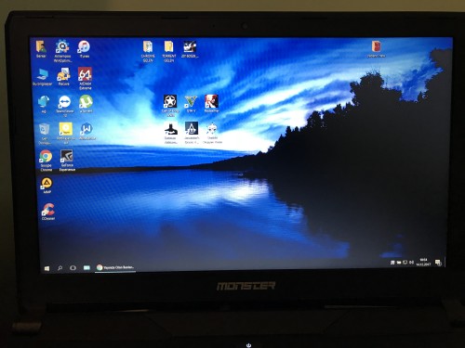The width and height of the screenshot is (465, 348).
Task: Select the Recycle Bin icon
Action: click(45, 134)
